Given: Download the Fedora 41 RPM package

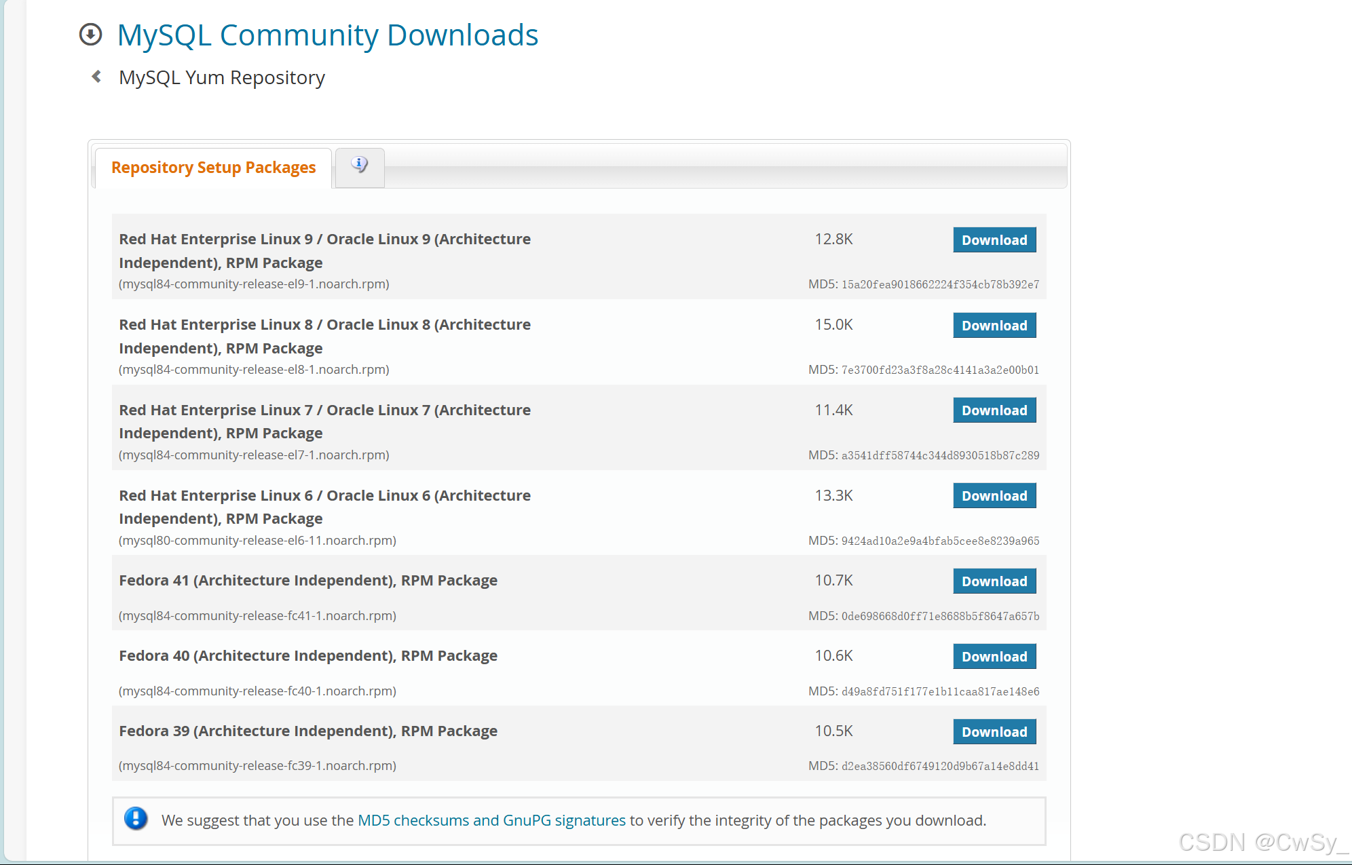Looking at the screenshot, I should pyautogui.click(x=994, y=581).
